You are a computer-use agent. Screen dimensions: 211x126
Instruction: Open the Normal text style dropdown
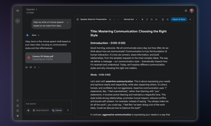(130, 19)
